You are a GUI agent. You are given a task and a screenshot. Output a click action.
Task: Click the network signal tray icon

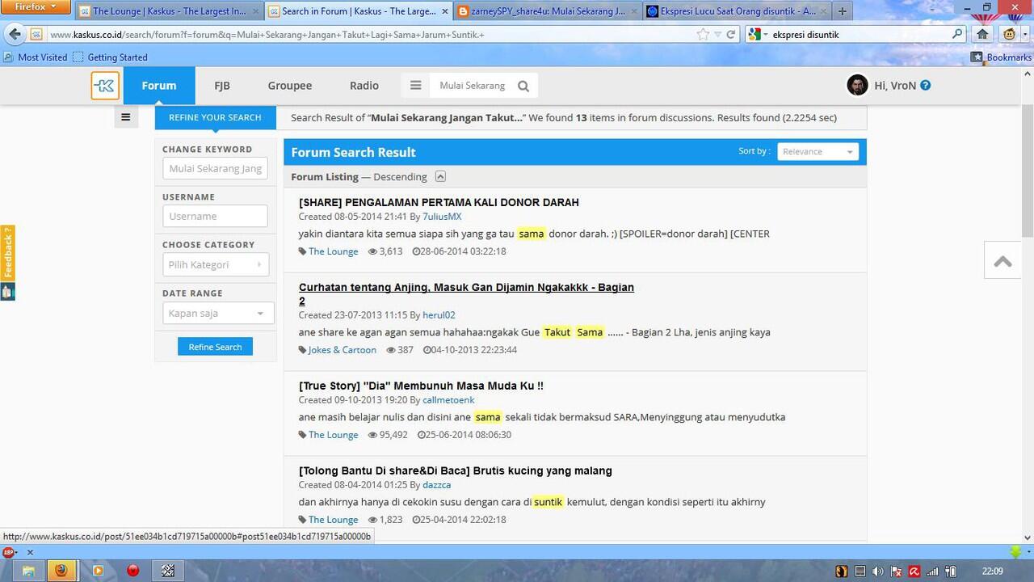[932, 571]
